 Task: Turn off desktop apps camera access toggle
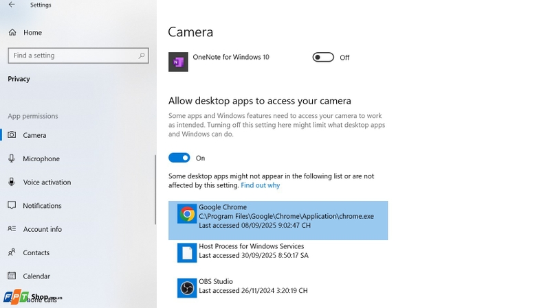coord(179,158)
